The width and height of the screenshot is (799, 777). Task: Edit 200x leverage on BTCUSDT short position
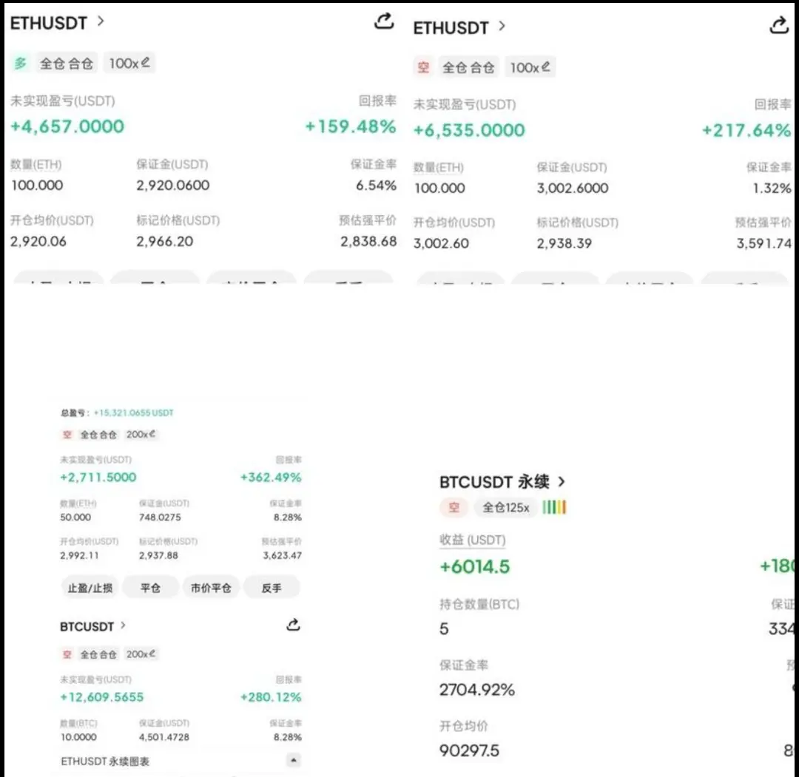pyautogui.click(x=141, y=654)
